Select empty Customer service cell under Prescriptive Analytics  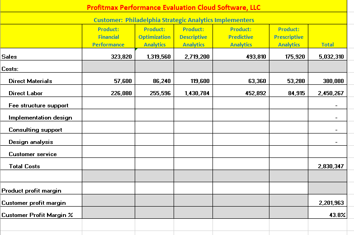pos(288,152)
